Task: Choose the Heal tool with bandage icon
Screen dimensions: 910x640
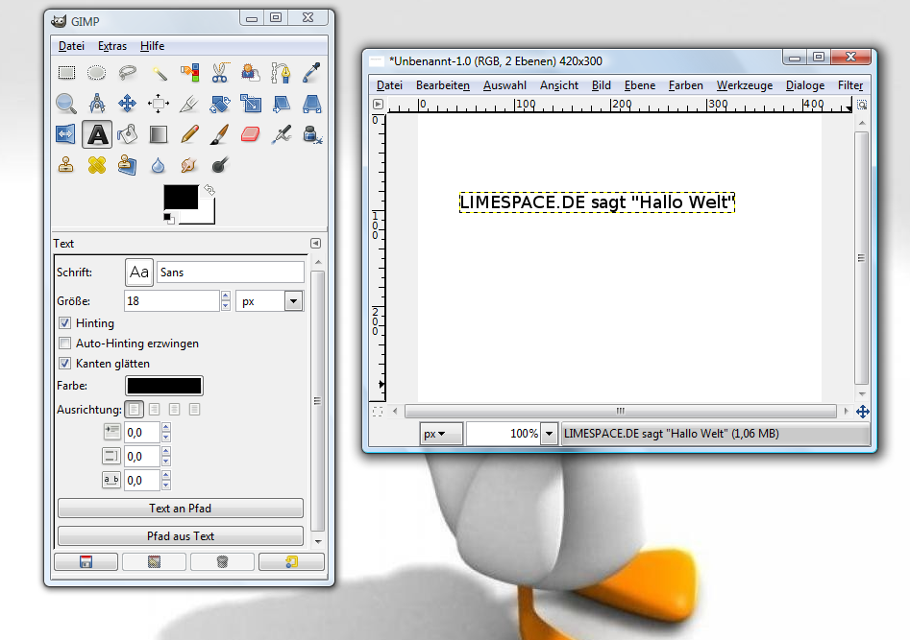Action: pos(96,165)
